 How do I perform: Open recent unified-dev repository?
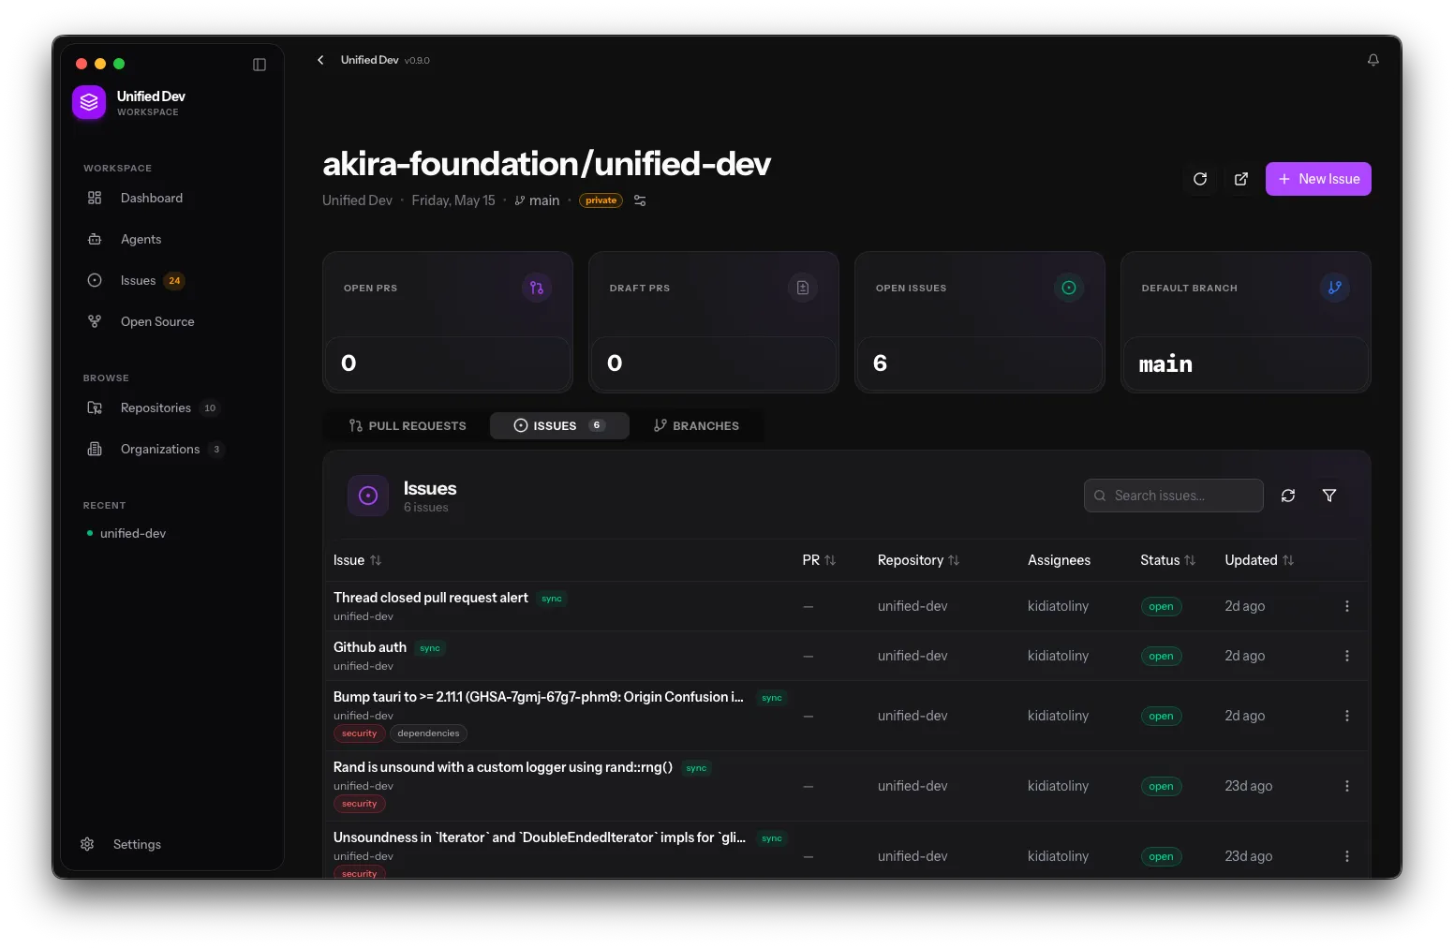point(133,533)
